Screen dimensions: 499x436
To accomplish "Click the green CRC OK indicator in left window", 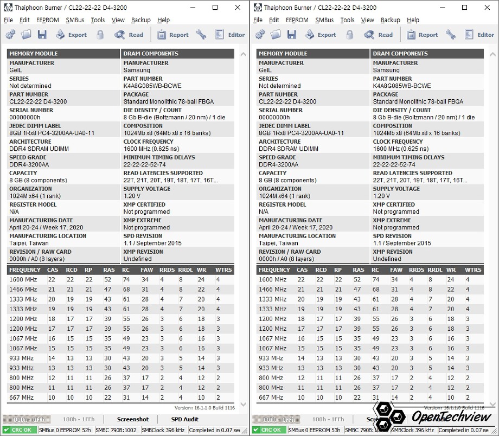I will (x=20, y=430).
